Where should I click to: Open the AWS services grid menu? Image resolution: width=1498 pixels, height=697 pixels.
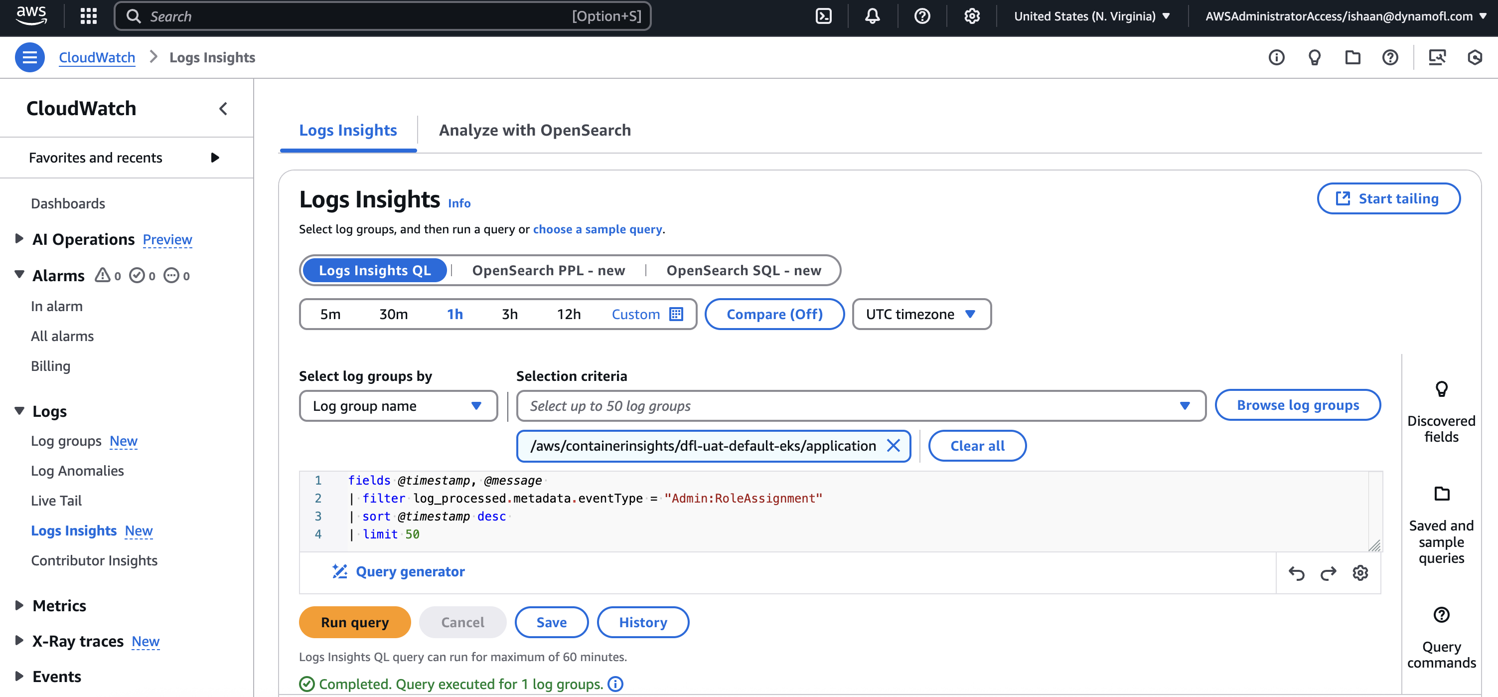click(88, 16)
